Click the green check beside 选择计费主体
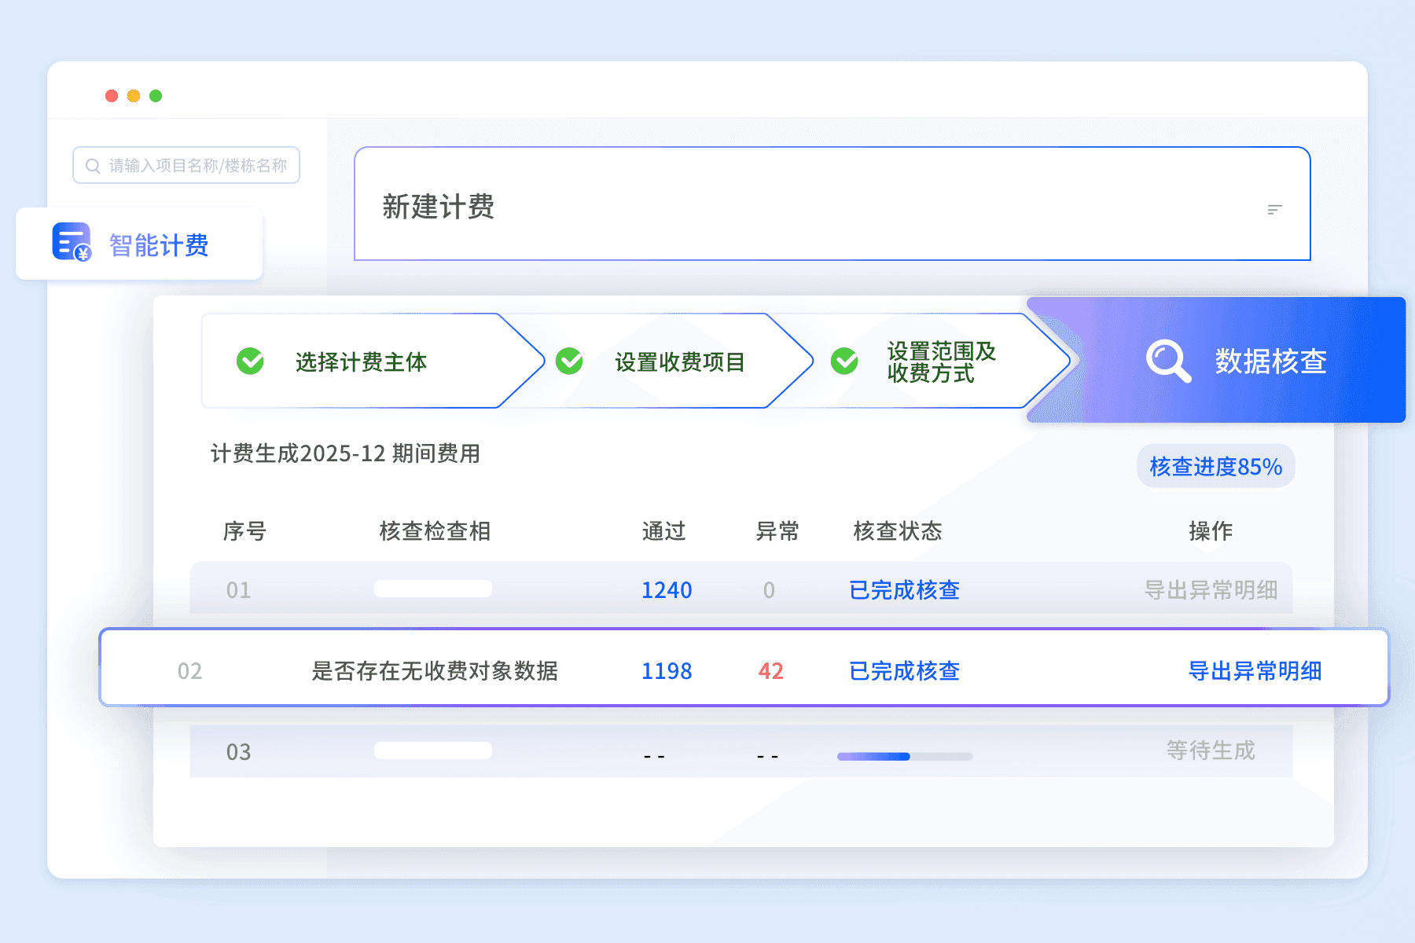1415x943 pixels. tap(250, 361)
